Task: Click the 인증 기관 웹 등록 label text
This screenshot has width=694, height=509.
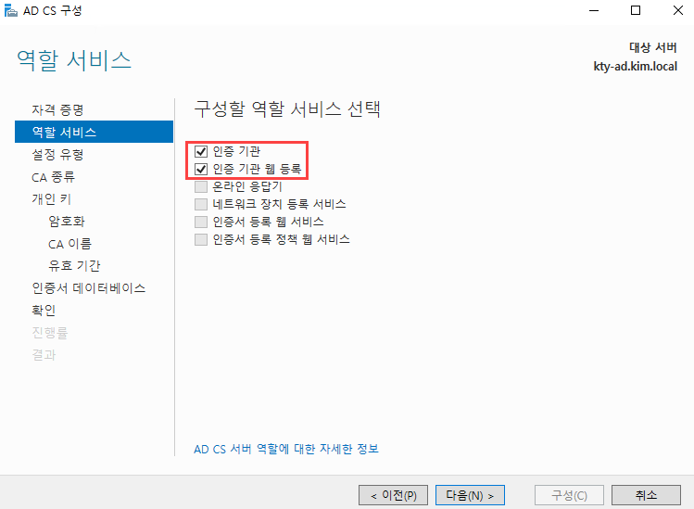Action: (x=257, y=169)
